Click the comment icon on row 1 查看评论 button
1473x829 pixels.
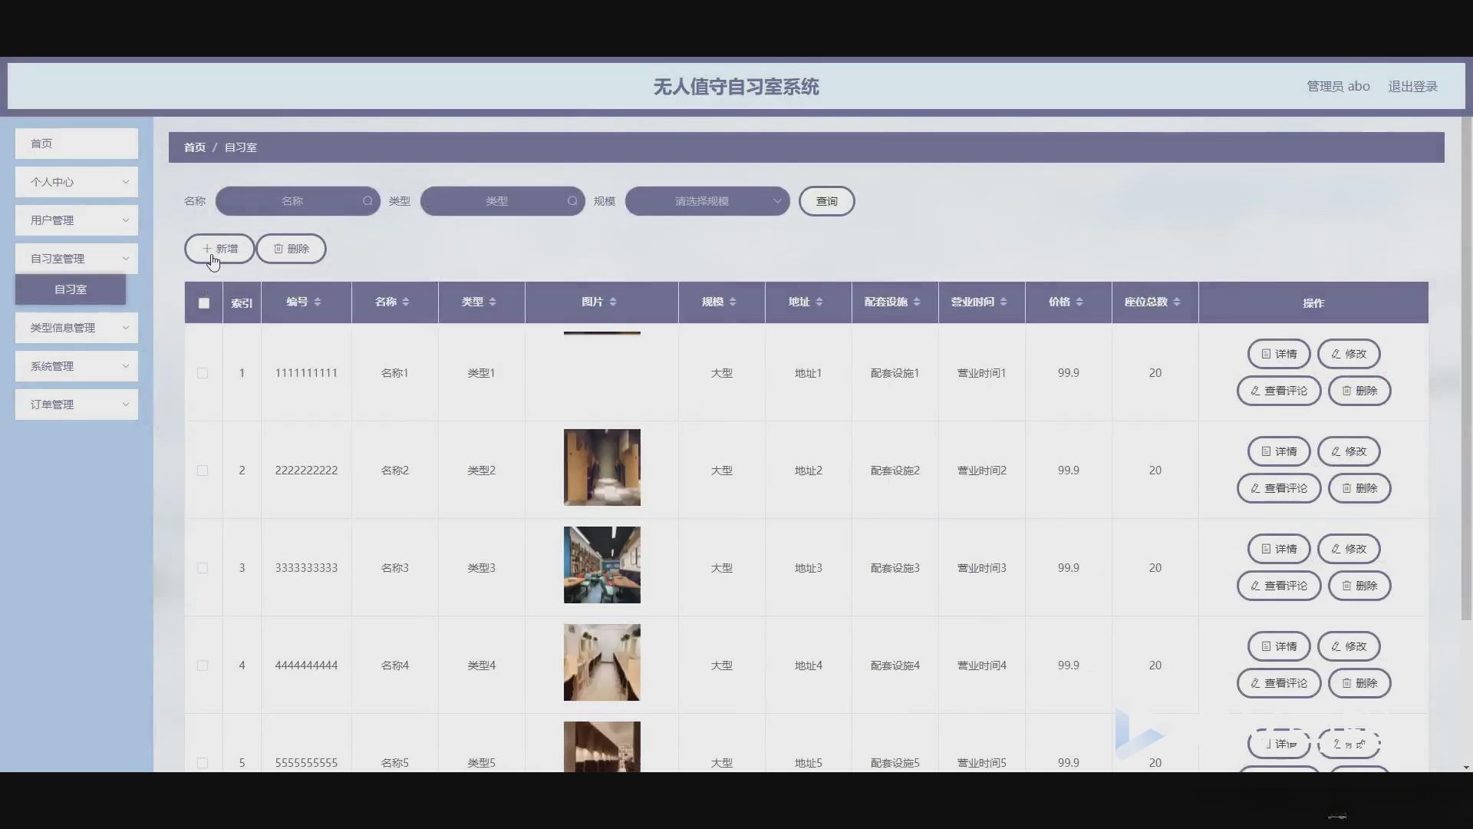click(1256, 390)
